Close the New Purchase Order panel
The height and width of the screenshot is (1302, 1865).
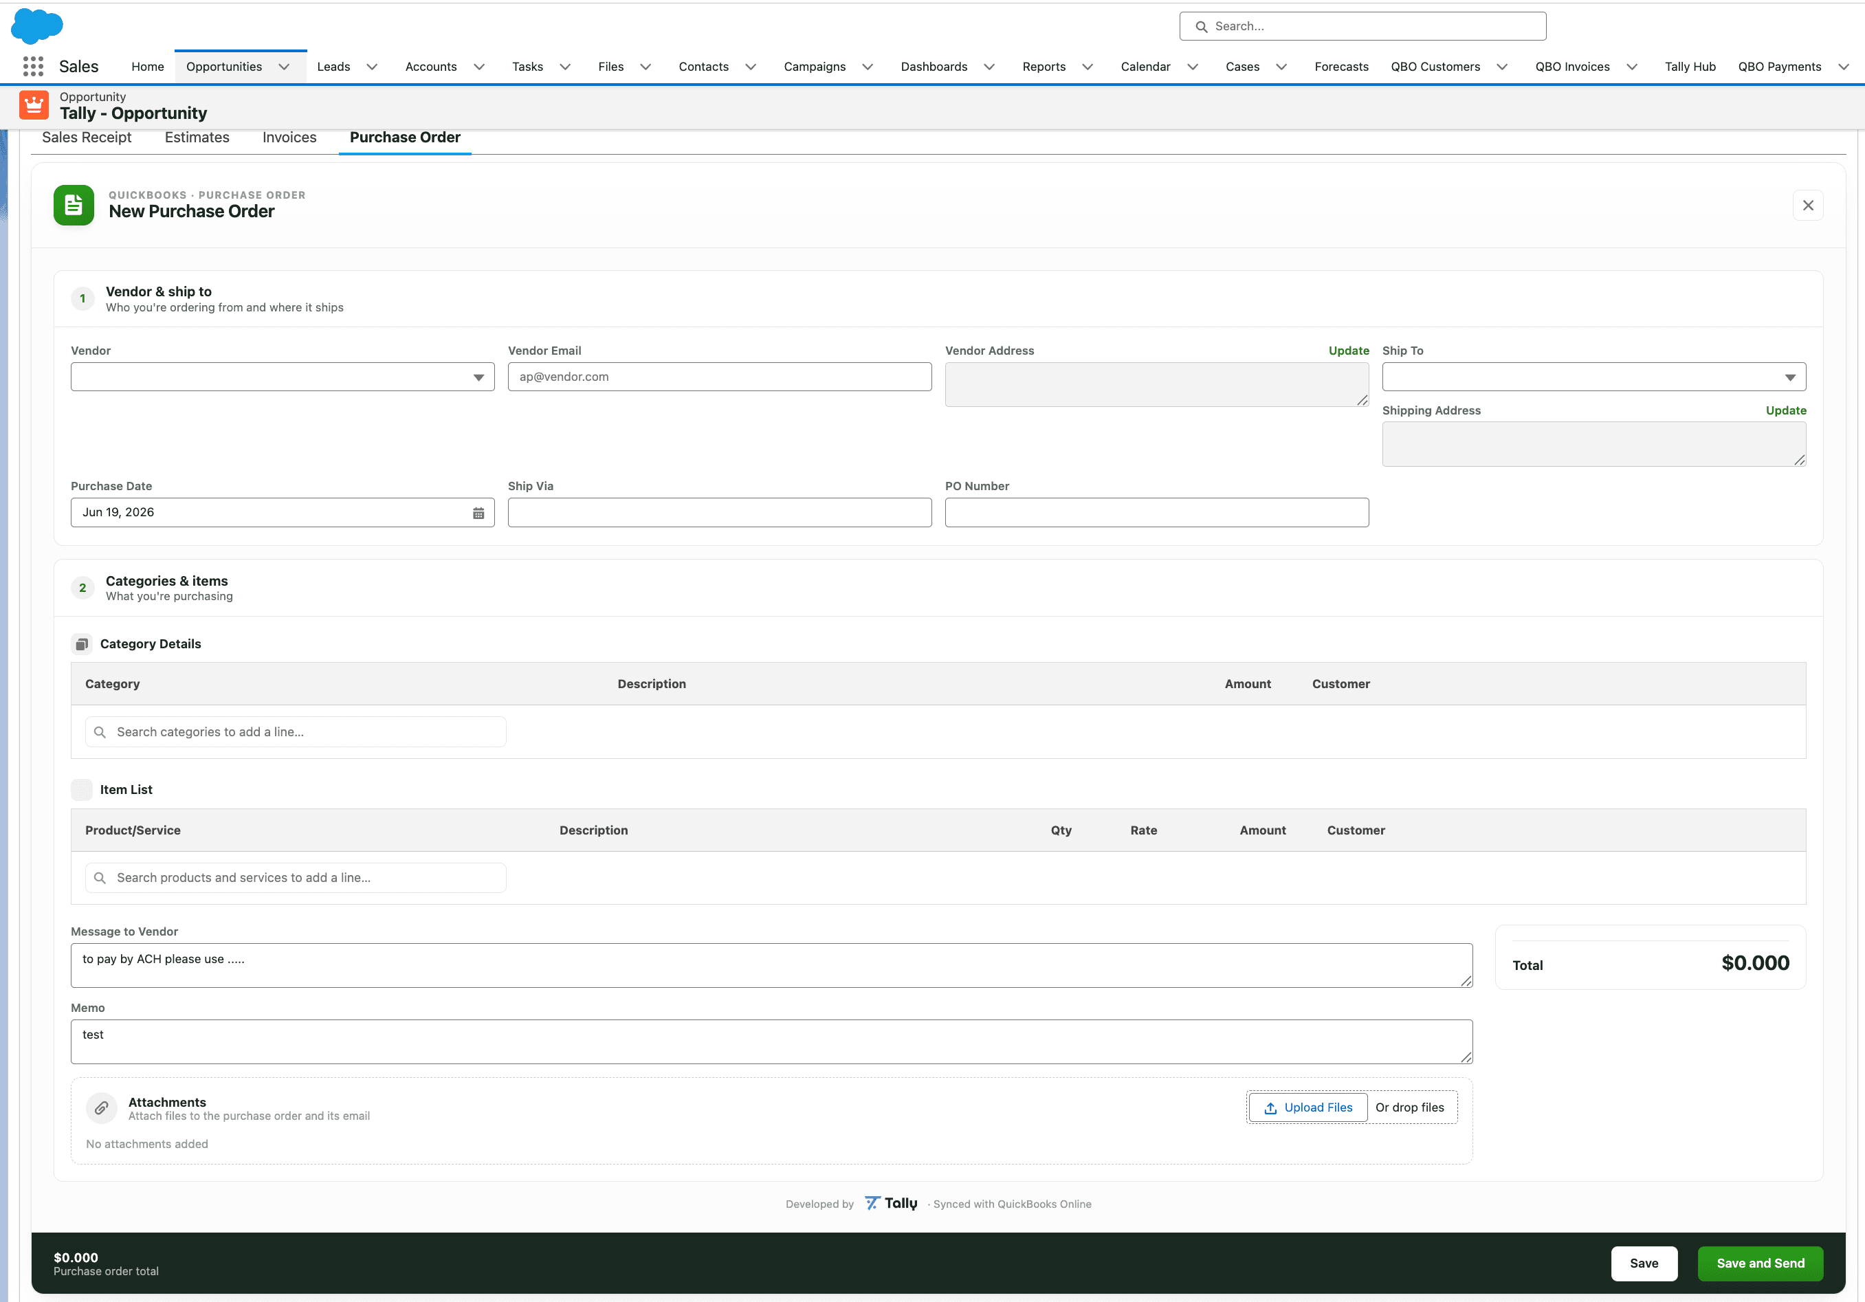1808,206
